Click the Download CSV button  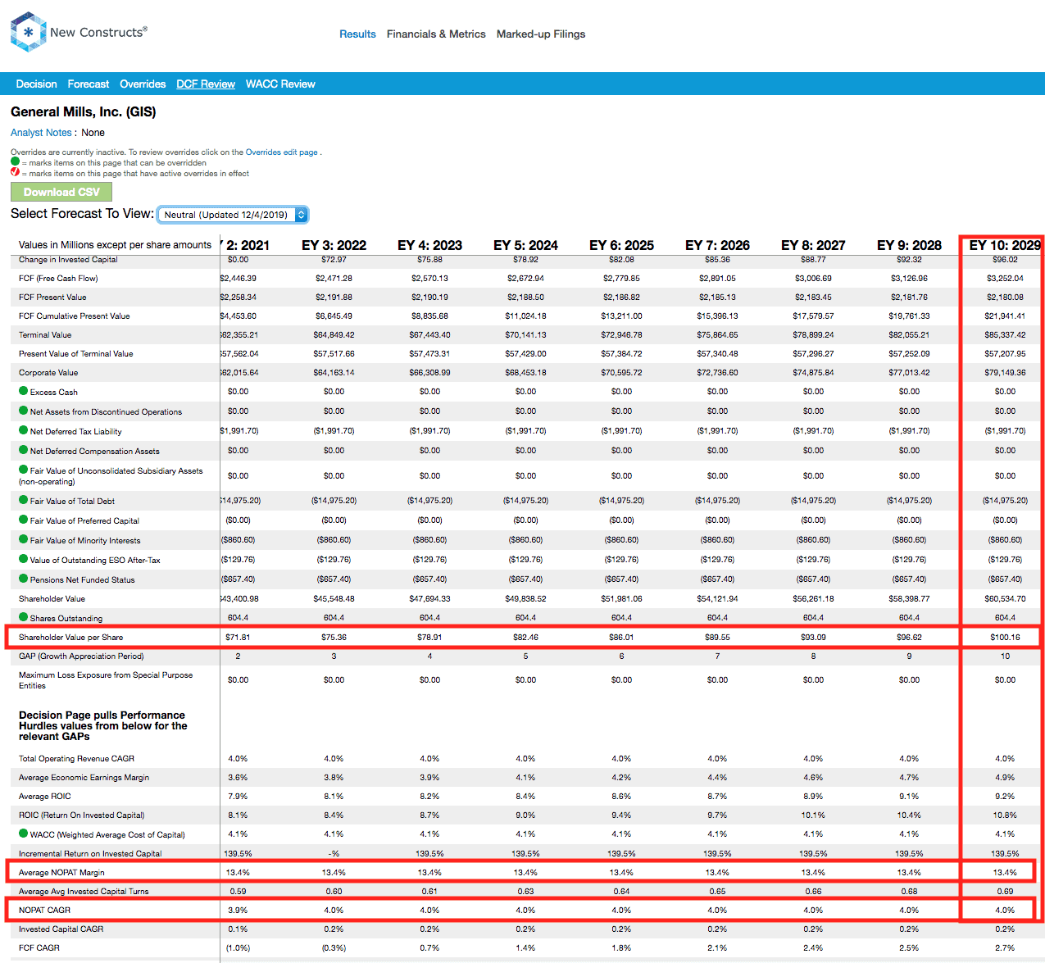click(61, 192)
